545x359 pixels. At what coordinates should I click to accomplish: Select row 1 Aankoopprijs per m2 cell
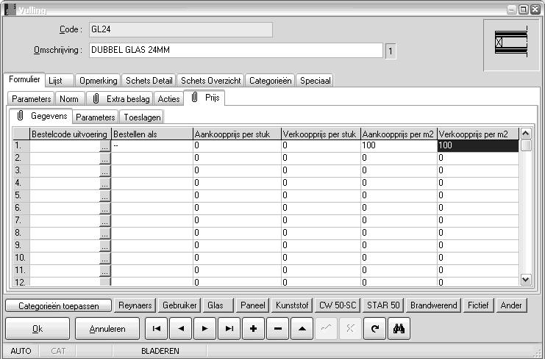tap(399, 146)
